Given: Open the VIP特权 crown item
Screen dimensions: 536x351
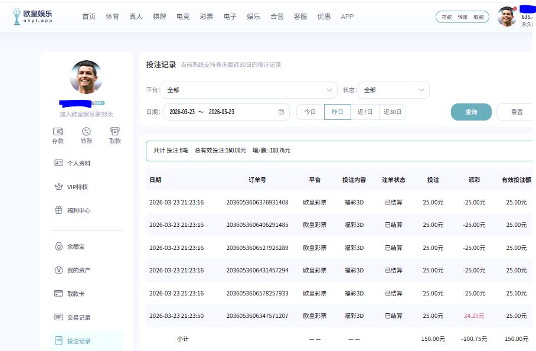Looking at the screenshot, I should coord(77,187).
